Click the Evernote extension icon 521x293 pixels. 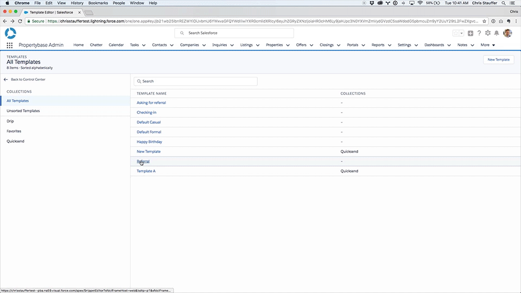(509, 21)
